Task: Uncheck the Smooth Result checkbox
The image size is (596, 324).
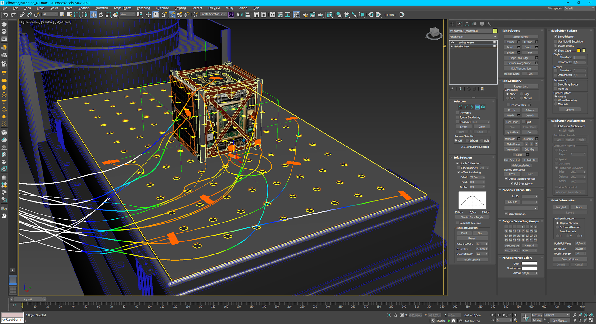Action: (x=556, y=37)
